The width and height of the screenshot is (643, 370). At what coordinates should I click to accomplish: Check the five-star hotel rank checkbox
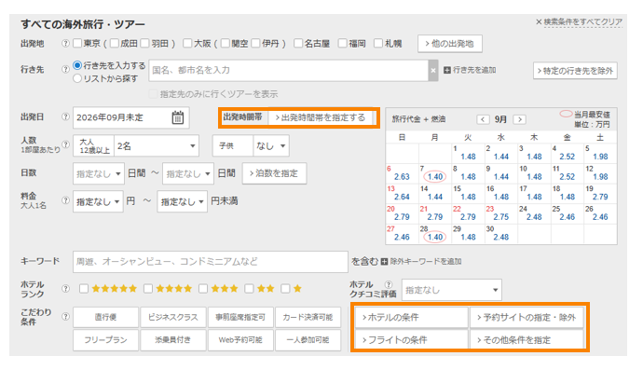(x=84, y=289)
